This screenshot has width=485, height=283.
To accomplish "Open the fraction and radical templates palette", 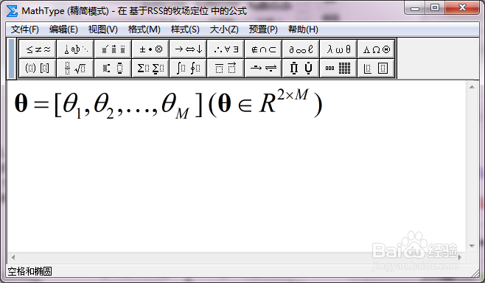I will (75, 68).
